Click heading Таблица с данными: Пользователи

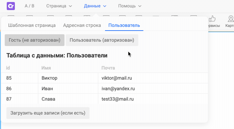57,55
